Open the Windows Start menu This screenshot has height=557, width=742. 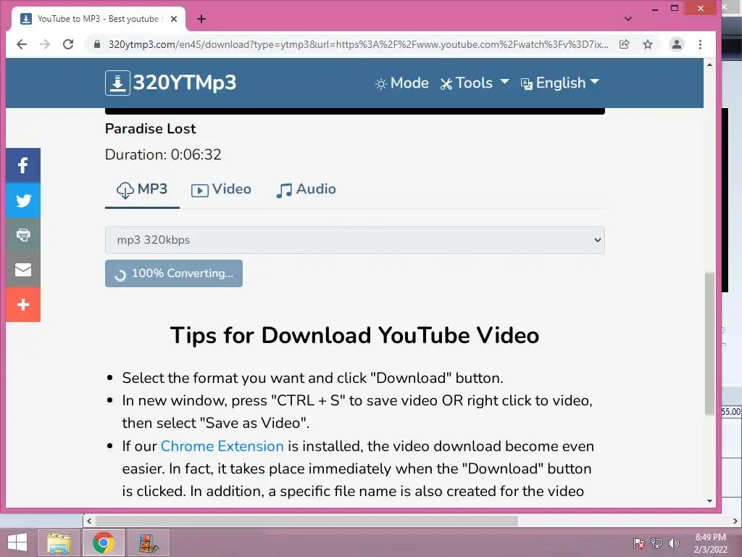17,542
